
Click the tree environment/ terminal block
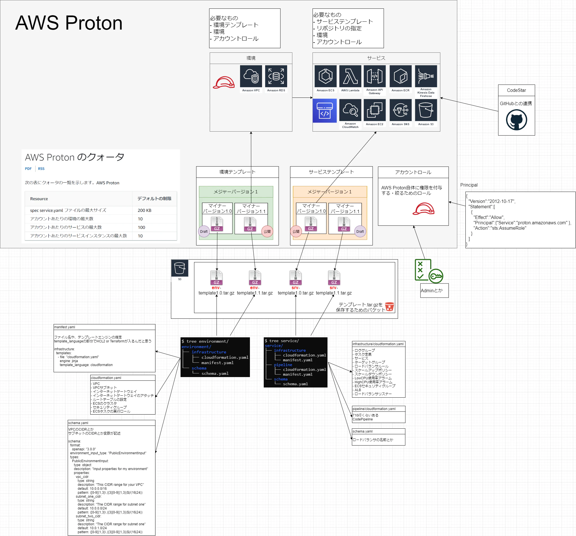[x=215, y=357]
